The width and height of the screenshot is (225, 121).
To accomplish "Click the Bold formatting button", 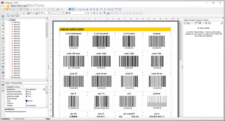I will coord(94,13).
